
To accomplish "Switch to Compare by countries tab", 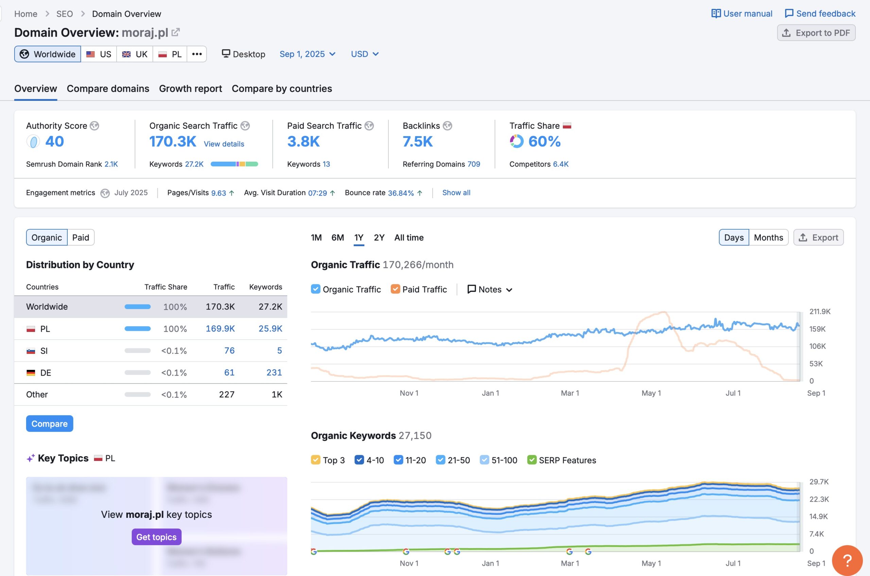I will pyautogui.click(x=282, y=89).
